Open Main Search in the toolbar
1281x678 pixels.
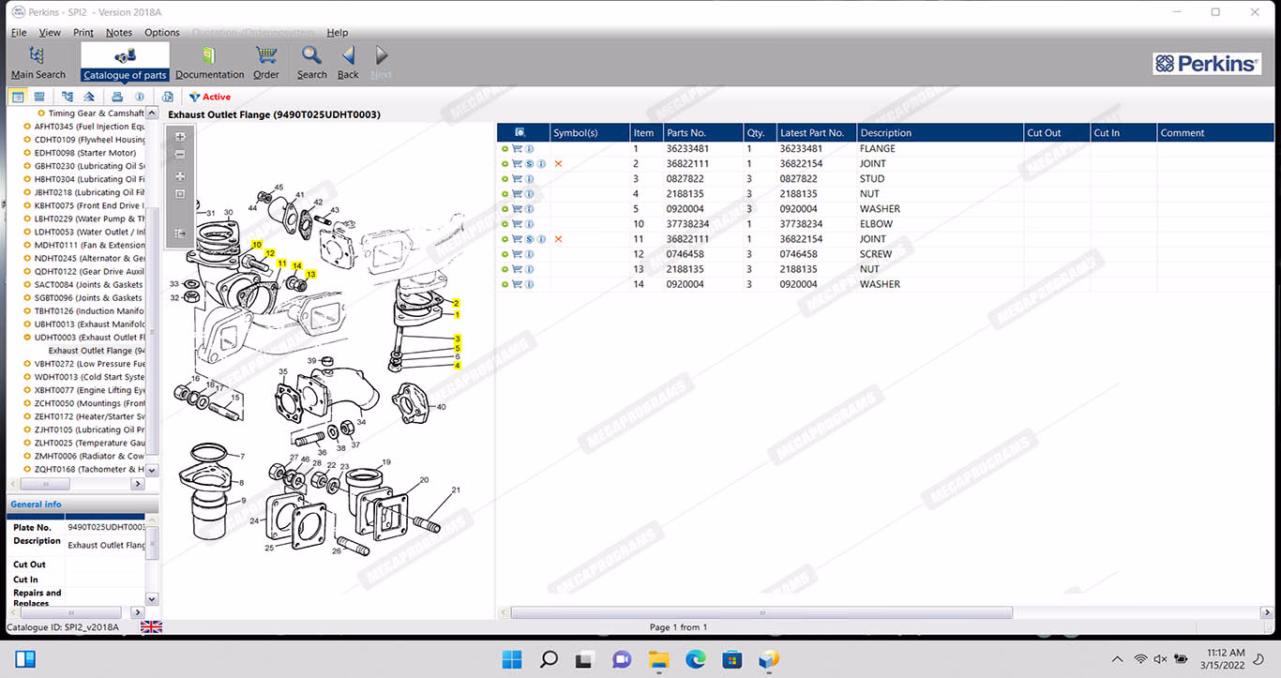[38, 62]
